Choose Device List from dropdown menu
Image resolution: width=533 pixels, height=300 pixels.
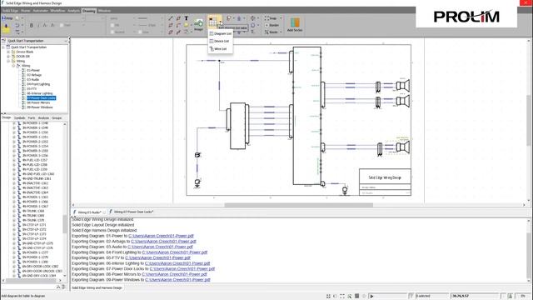(x=221, y=41)
